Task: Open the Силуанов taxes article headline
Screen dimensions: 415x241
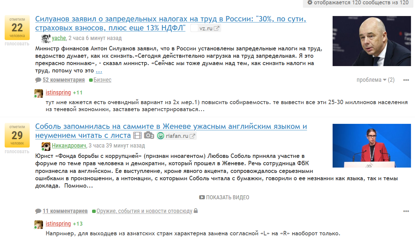Action: click(x=170, y=19)
